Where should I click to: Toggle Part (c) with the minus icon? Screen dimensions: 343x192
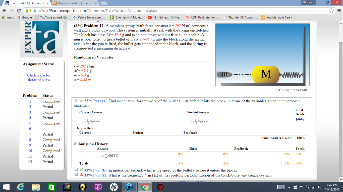point(76,175)
